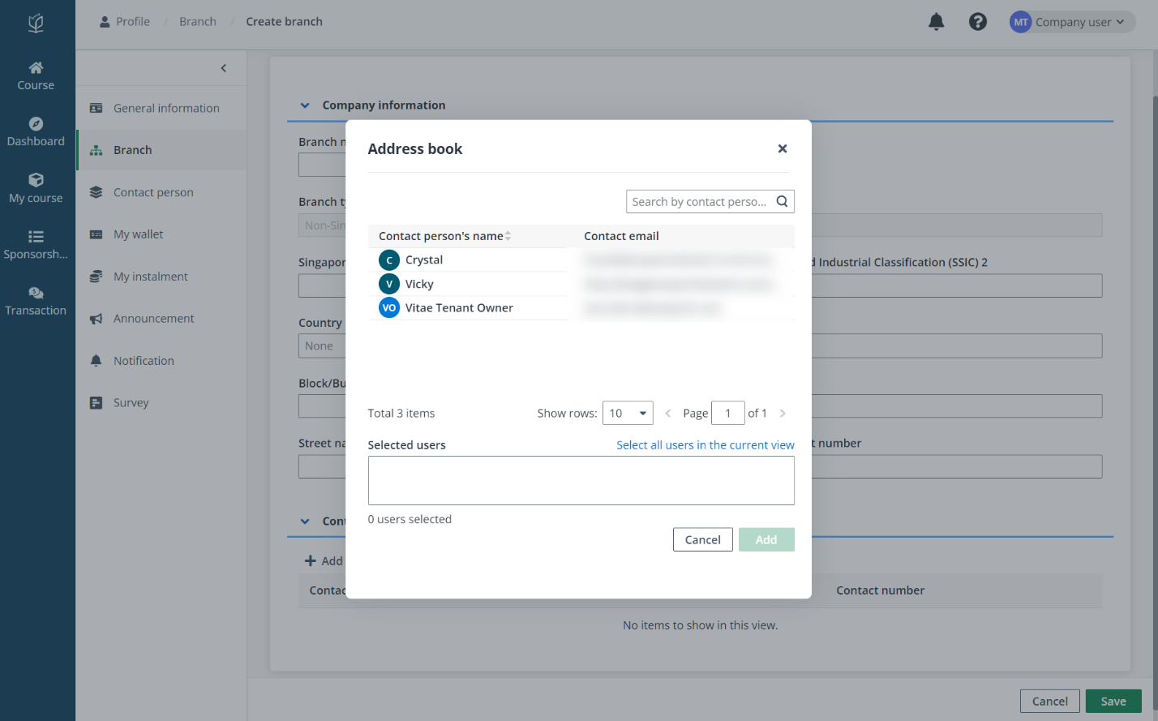Collapse the Company information section
Viewport: 1158px width, 721px height.
[305, 105]
